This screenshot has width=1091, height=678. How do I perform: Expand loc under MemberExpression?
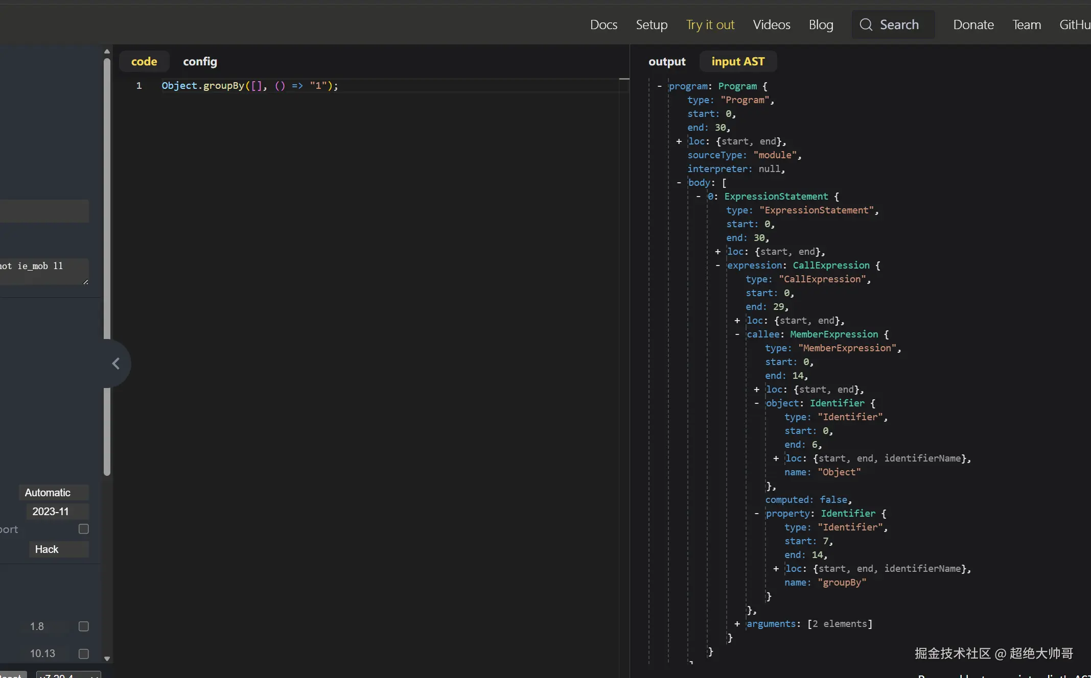[x=756, y=390]
